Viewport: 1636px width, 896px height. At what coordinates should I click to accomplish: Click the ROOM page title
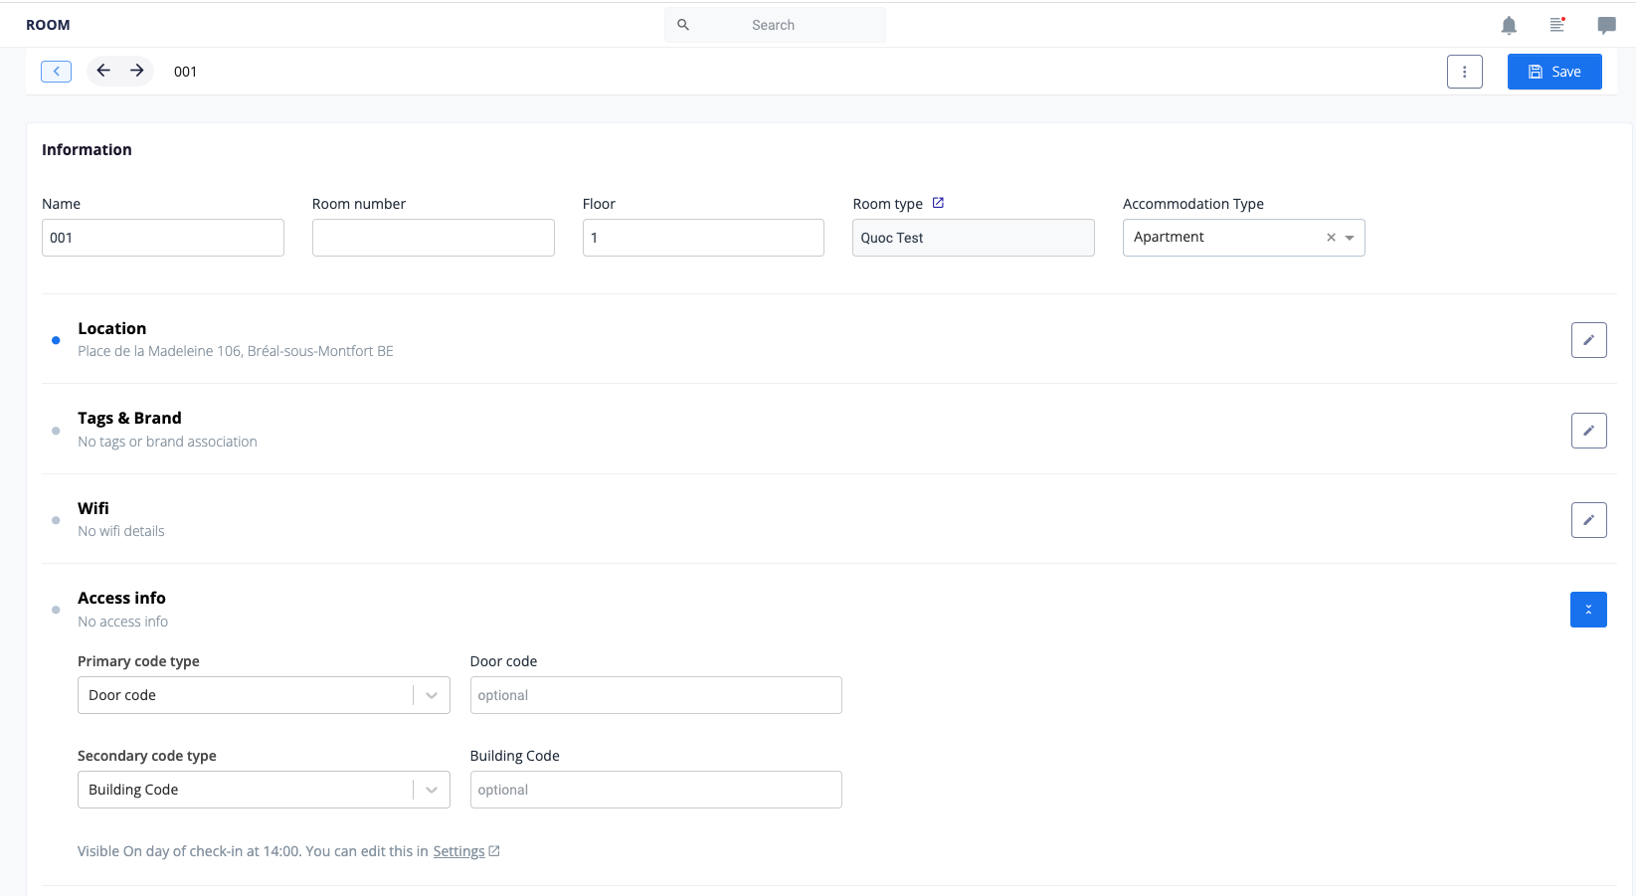coord(48,25)
